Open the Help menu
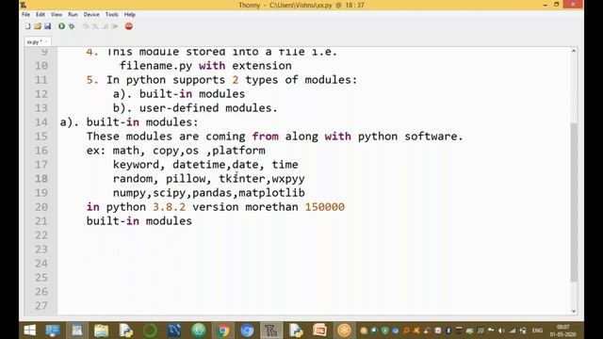This screenshot has height=339, width=603. pos(130,14)
